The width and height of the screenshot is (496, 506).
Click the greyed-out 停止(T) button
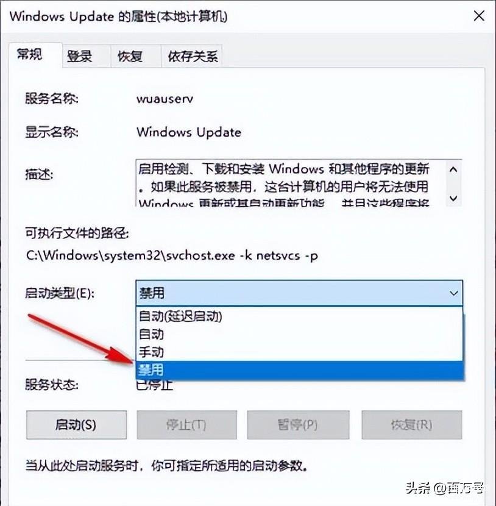[186, 425]
